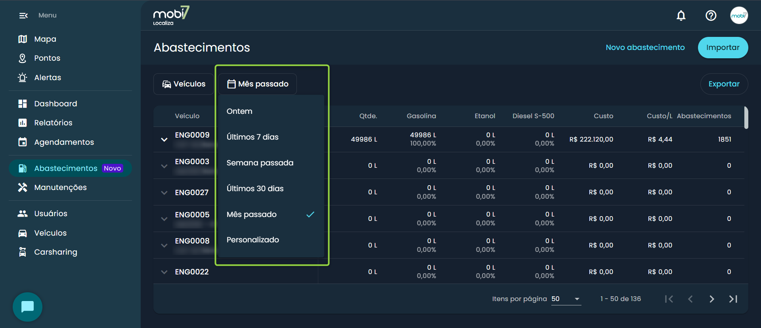Select Abastecimentos fuel pump item
The width and height of the screenshot is (761, 328).
click(71, 168)
